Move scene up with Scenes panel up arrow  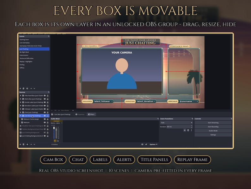click(31, 88)
